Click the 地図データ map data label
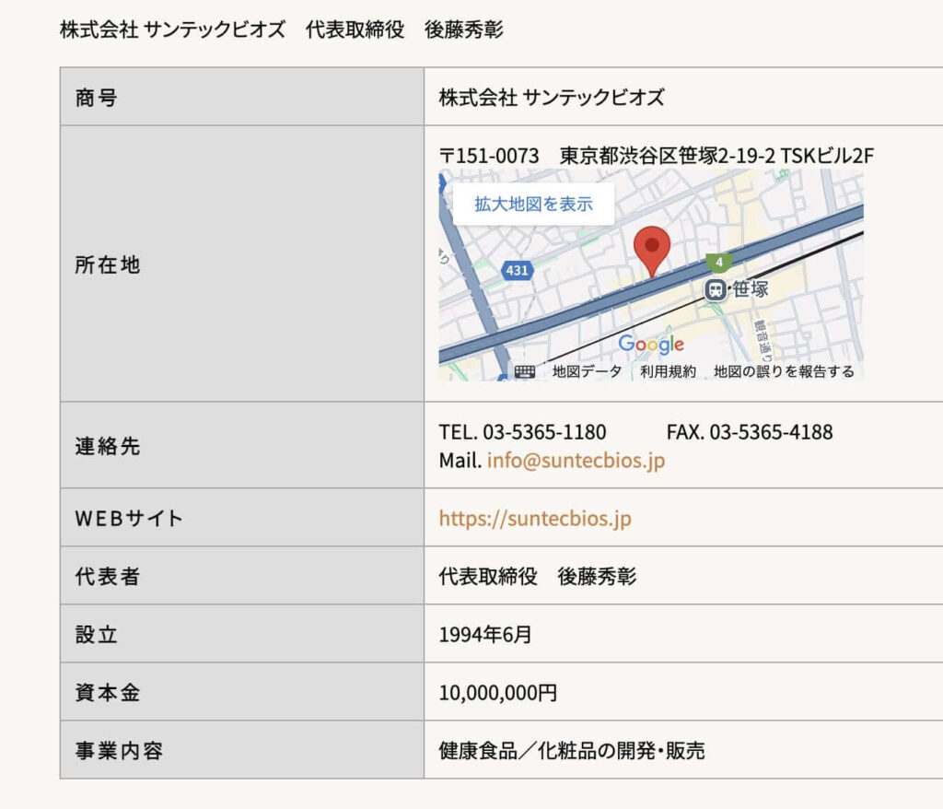This screenshot has height=809, width=943. (587, 372)
